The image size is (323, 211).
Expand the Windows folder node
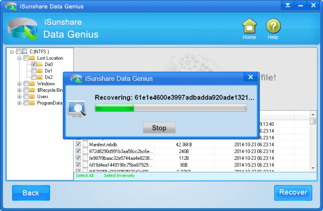pyautogui.click(x=20, y=84)
